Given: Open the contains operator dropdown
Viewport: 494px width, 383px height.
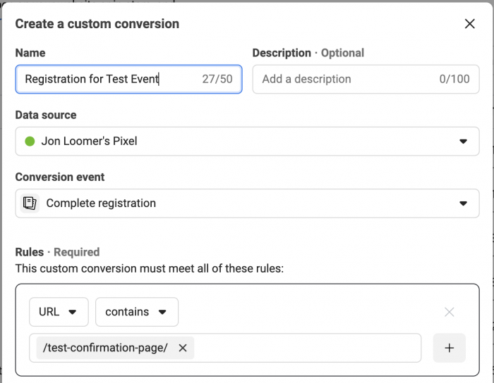Looking at the screenshot, I should (x=137, y=312).
